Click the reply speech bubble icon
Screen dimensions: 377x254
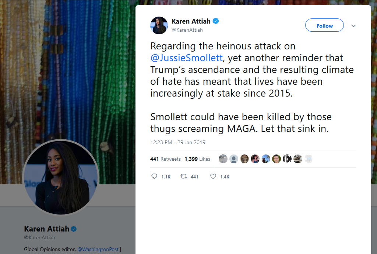pos(155,177)
